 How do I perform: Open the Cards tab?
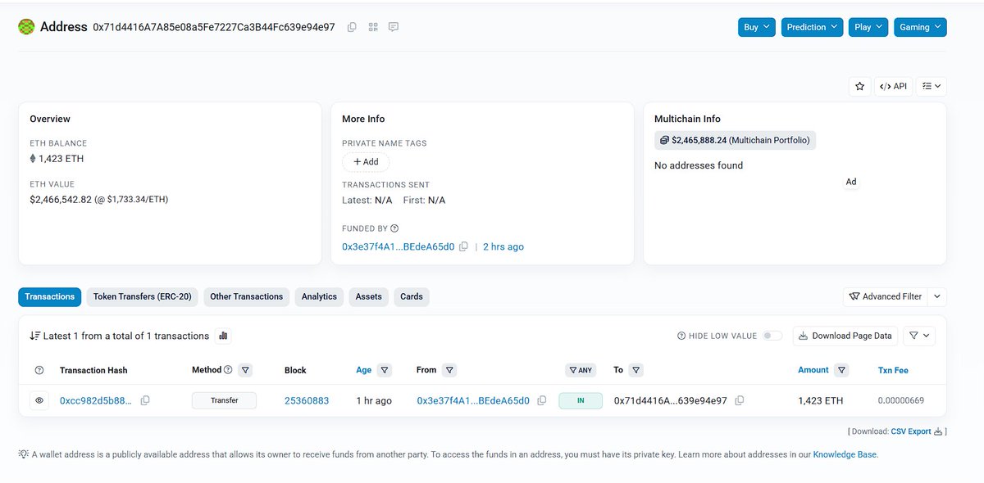pos(412,296)
